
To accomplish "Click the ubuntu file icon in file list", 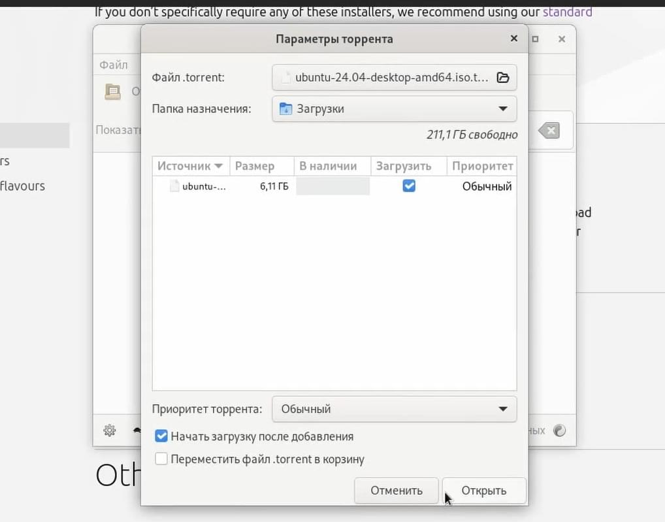I will tap(174, 186).
